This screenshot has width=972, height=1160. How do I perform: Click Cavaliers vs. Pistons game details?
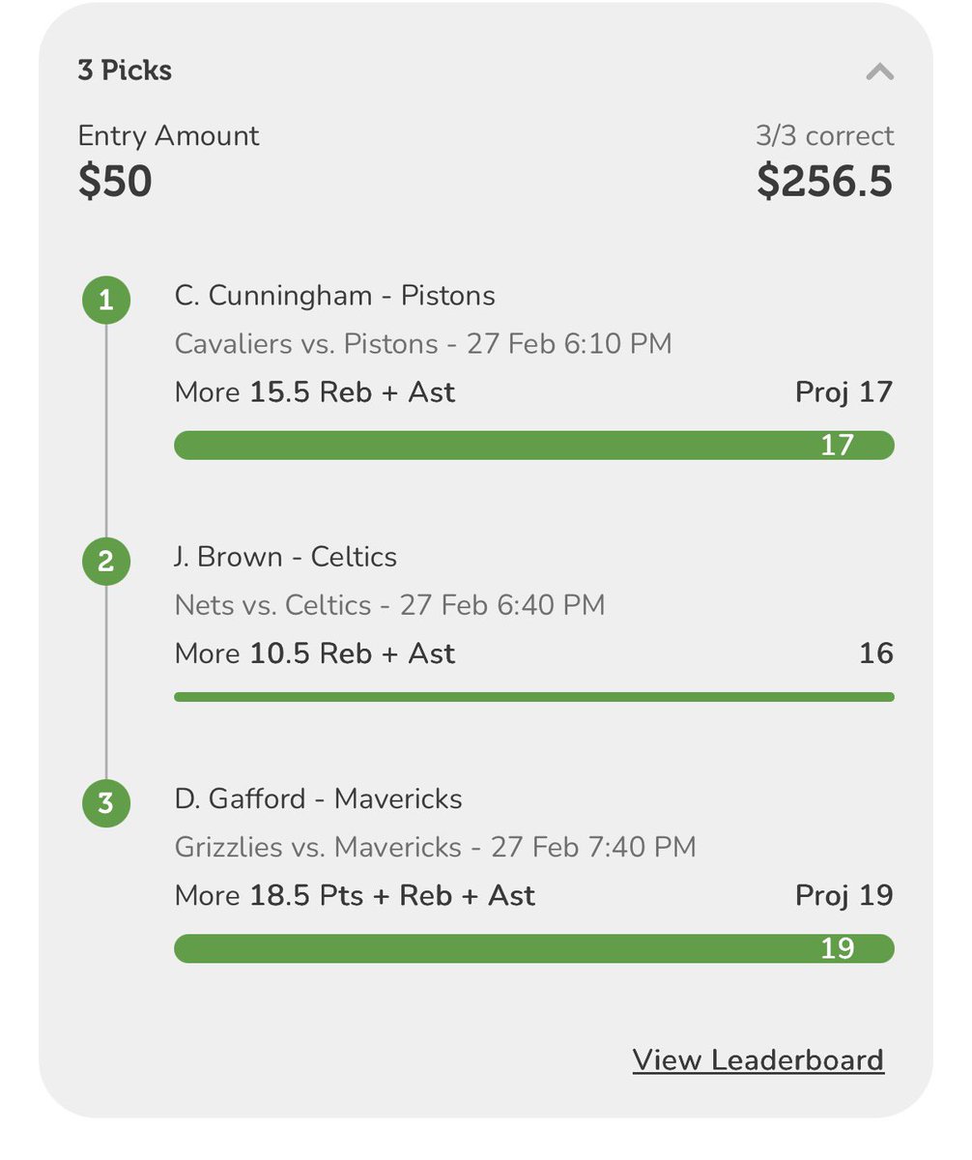(x=423, y=344)
